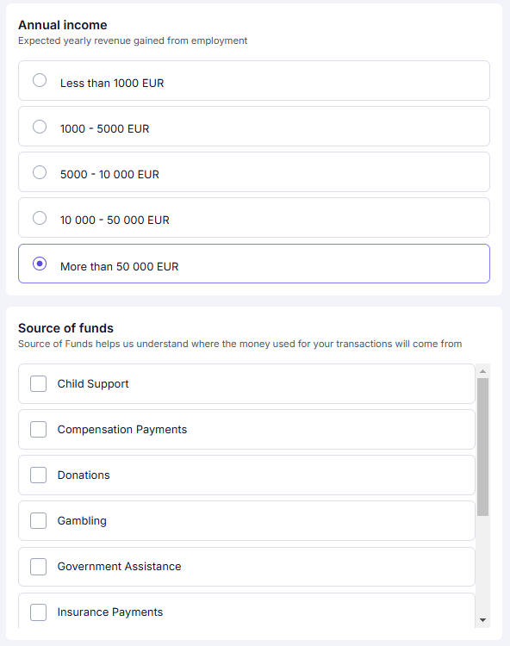Screen dimensions: 510x646
Task: Click the scrollbar up arrow
Action: pyautogui.click(x=482, y=371)
